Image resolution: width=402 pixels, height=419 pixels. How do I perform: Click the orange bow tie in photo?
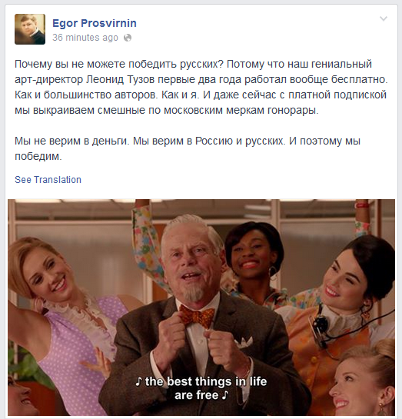tap(197, 317)
